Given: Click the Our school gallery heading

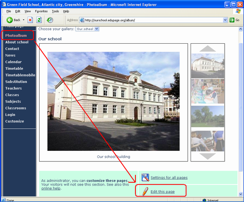Looking at the screenshot, I should click(x=50, y=39).
